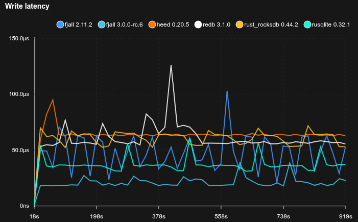Toggle the fjall 3.0.0-rc.6 legend text
The height and width of the screenshot is (222, 358).
coord(125,24)
